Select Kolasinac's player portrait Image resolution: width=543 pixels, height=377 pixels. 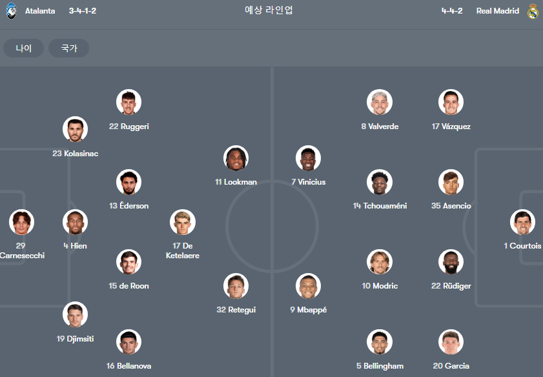pos(75,129)
